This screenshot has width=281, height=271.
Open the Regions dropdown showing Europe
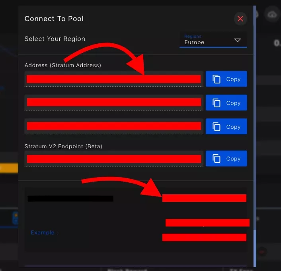[213, 40]
